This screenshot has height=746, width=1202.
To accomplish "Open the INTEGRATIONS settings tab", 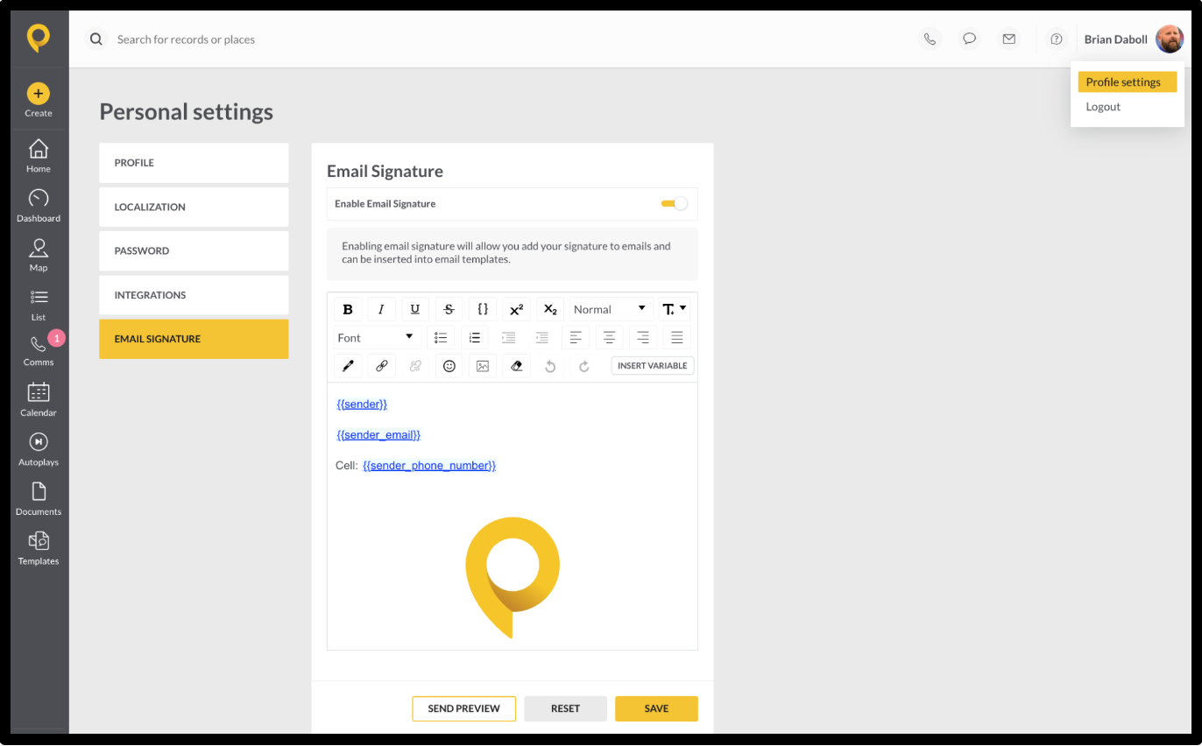I will click(x=194, y=295).
